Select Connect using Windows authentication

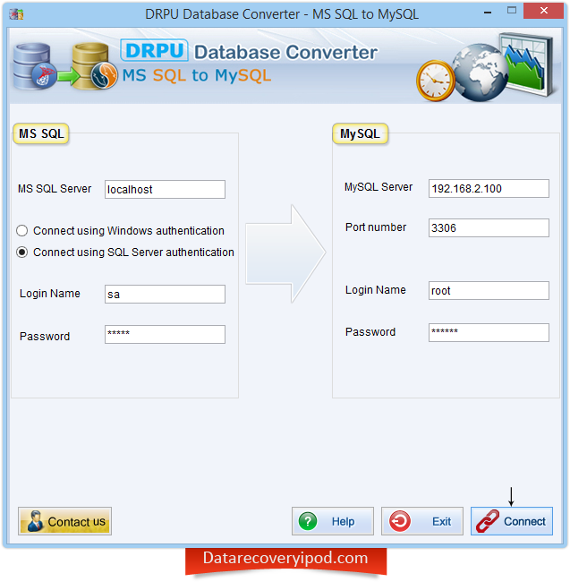pos(121,230)
